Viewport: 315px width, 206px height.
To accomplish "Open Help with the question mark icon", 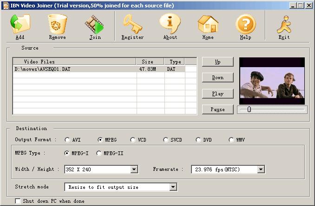I will (245, 24).
